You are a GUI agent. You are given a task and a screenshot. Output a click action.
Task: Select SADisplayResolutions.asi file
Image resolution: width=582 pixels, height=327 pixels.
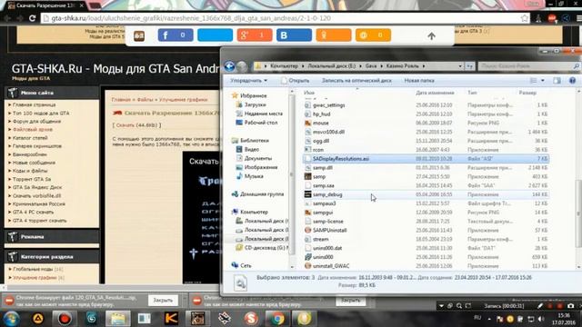(341, 159)
